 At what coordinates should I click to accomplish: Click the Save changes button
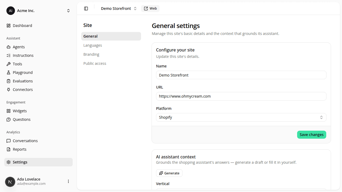(312, 135)
